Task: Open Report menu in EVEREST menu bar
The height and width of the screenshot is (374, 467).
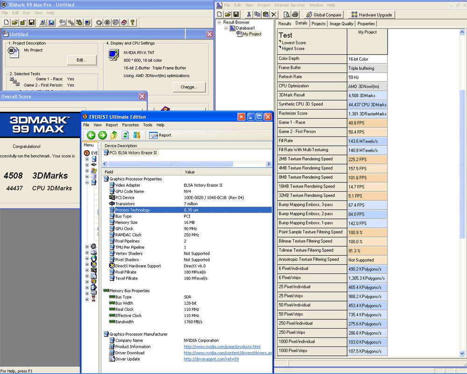Action: [x=112, y=125]
